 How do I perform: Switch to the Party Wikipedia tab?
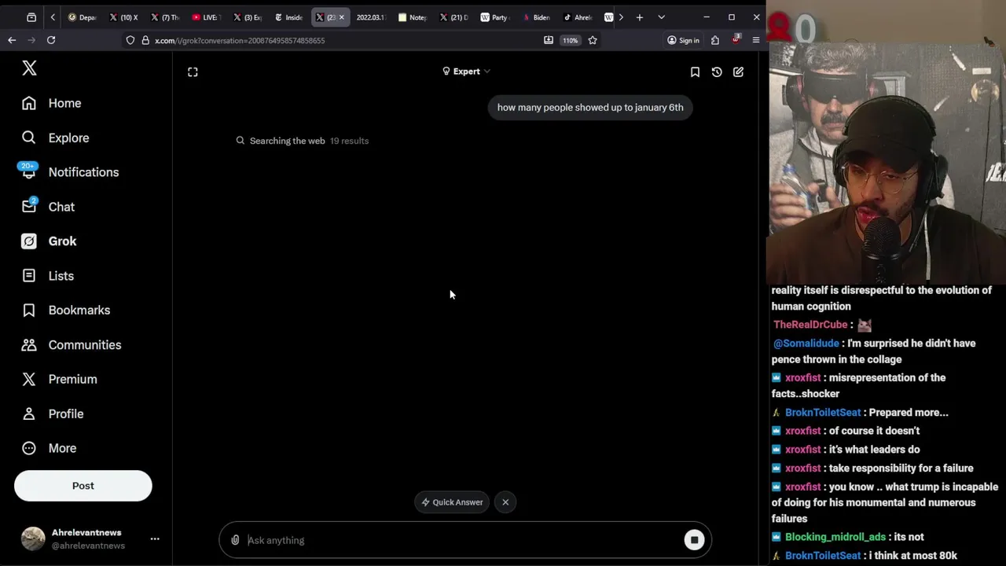click(495, 17)
